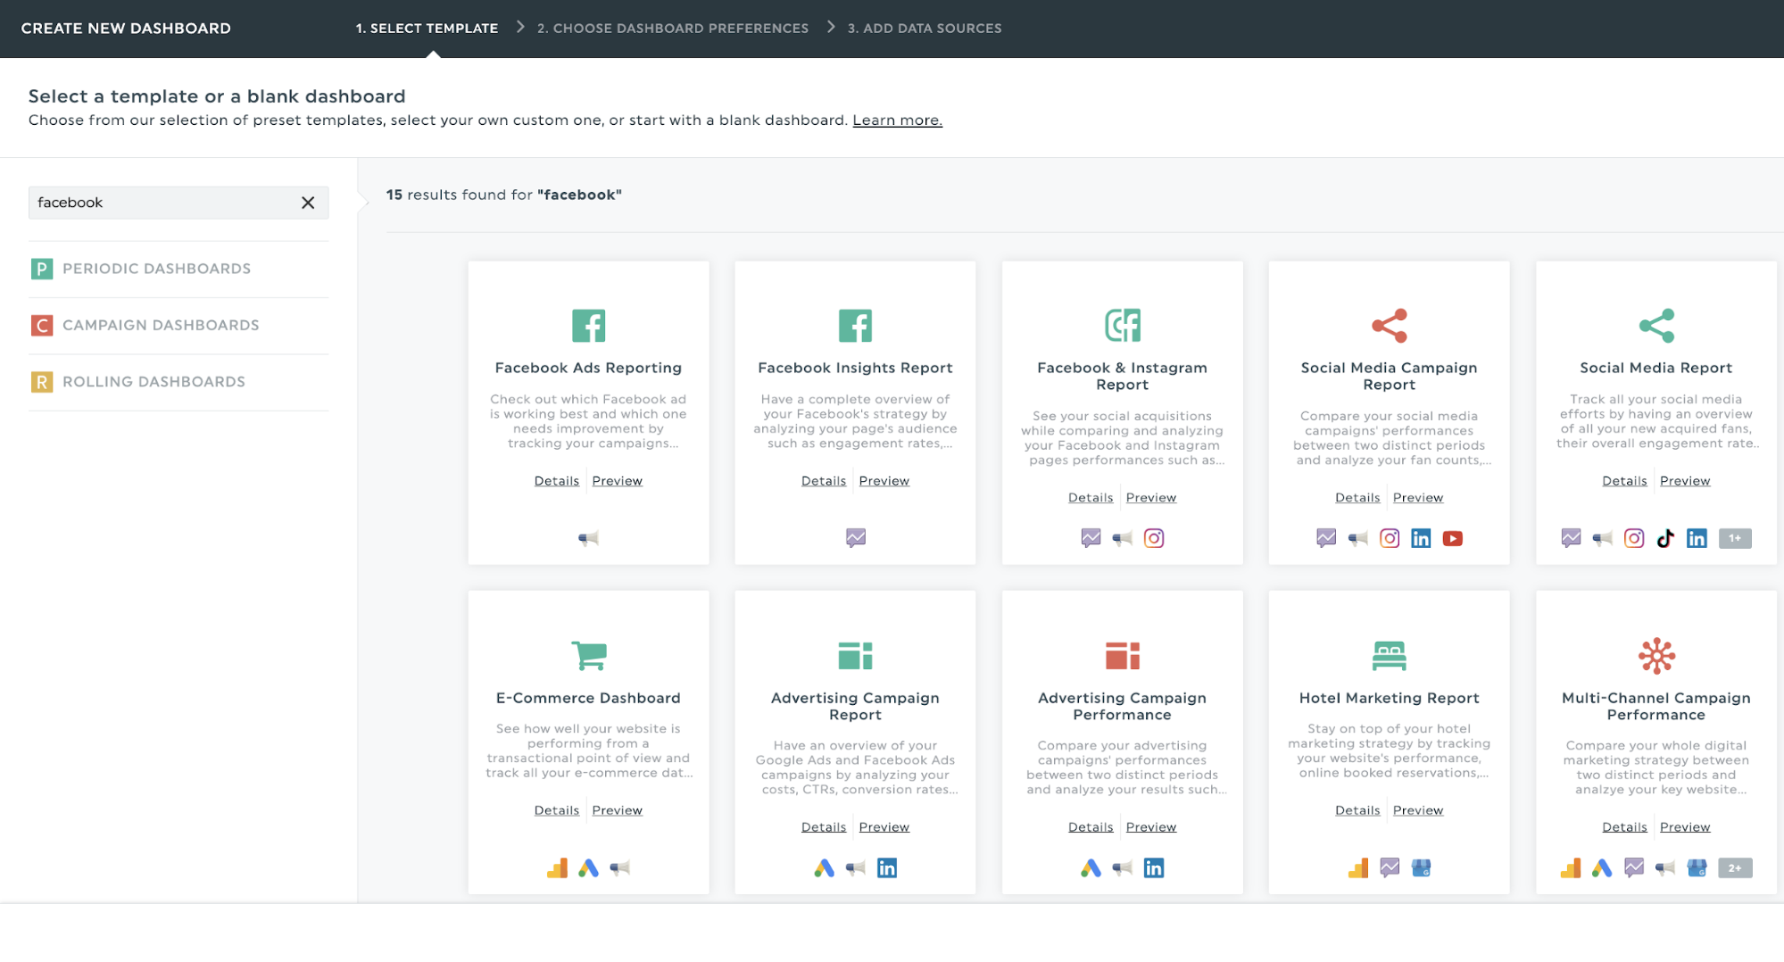
Task: Click the Multi-Channel Campaign Performance hub icon
Action: 1656,656
